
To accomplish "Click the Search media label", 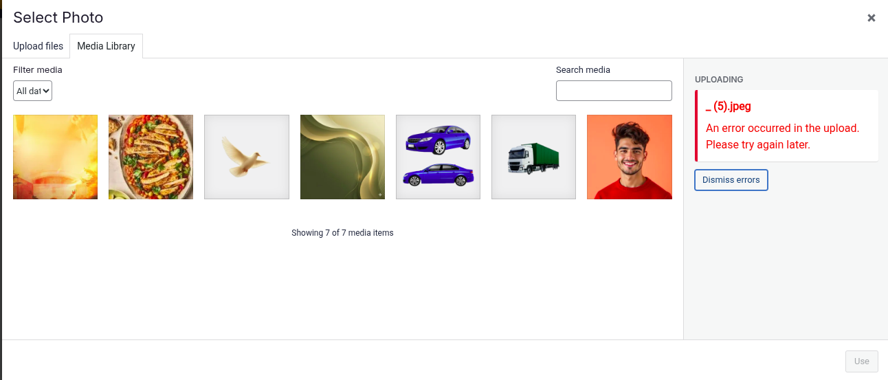I will click(583, 69).
